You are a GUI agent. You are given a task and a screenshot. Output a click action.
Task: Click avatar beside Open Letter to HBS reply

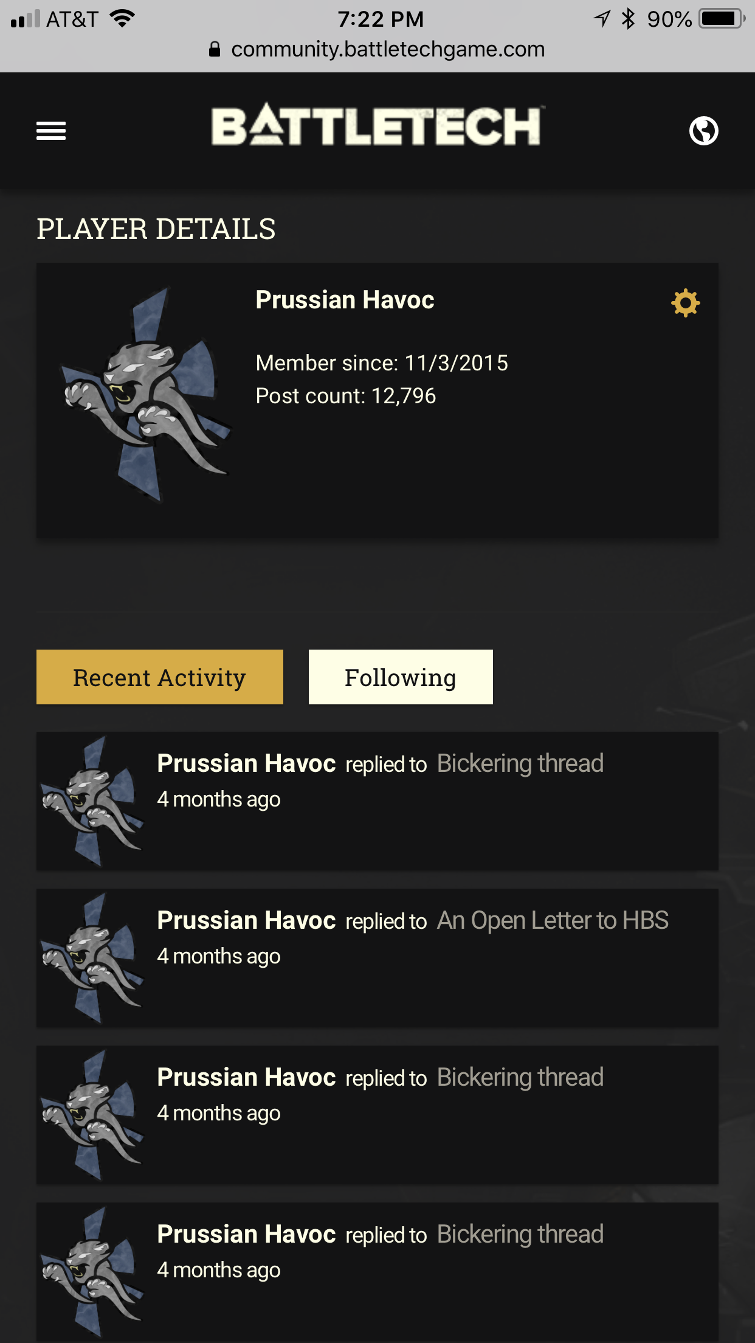(x=92, y=958)
